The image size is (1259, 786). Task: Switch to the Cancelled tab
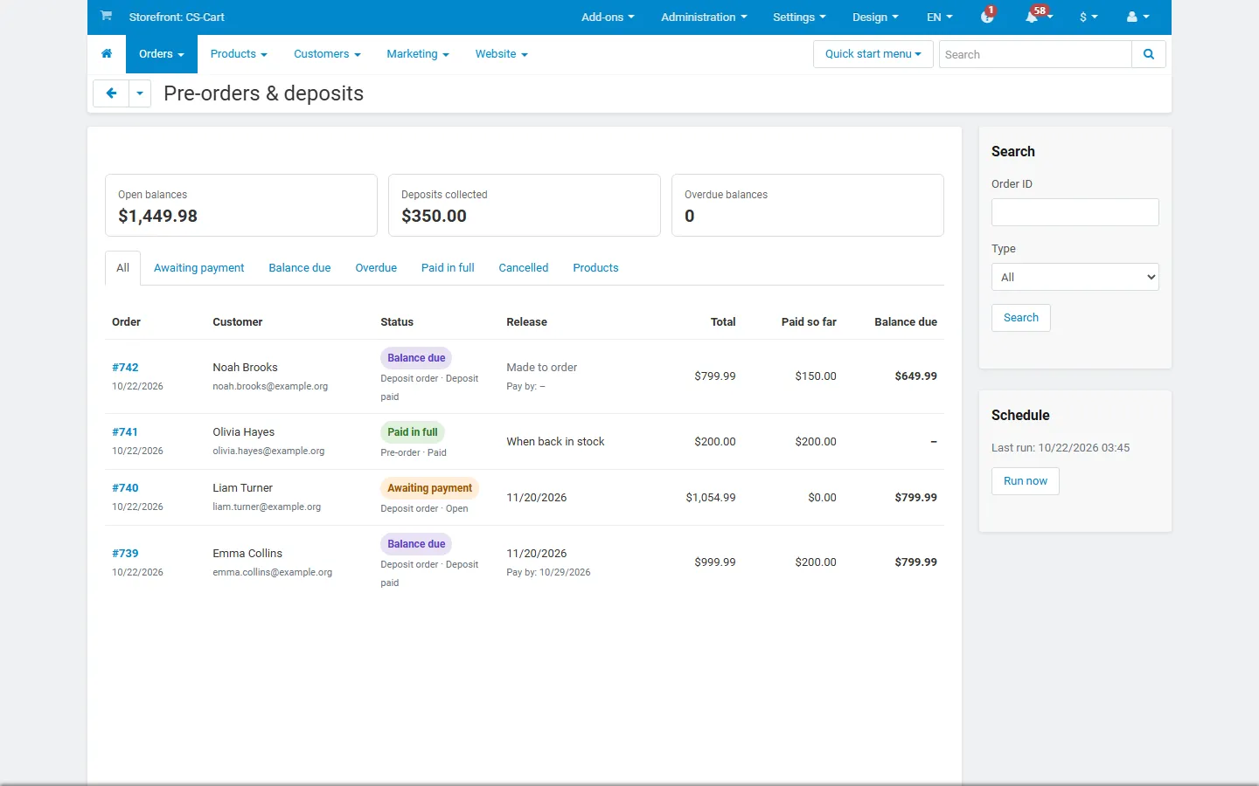[523, 268]
